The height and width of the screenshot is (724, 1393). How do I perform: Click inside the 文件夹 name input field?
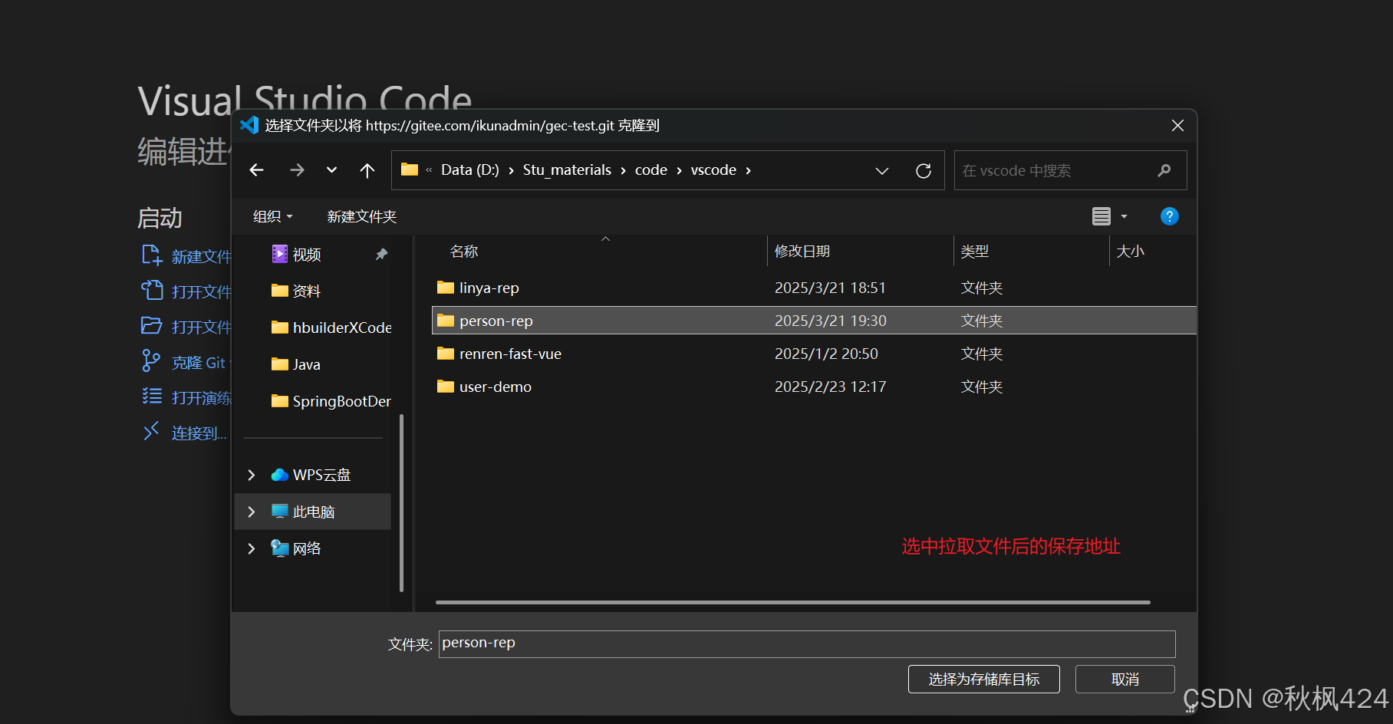click(x=805, y=643)
